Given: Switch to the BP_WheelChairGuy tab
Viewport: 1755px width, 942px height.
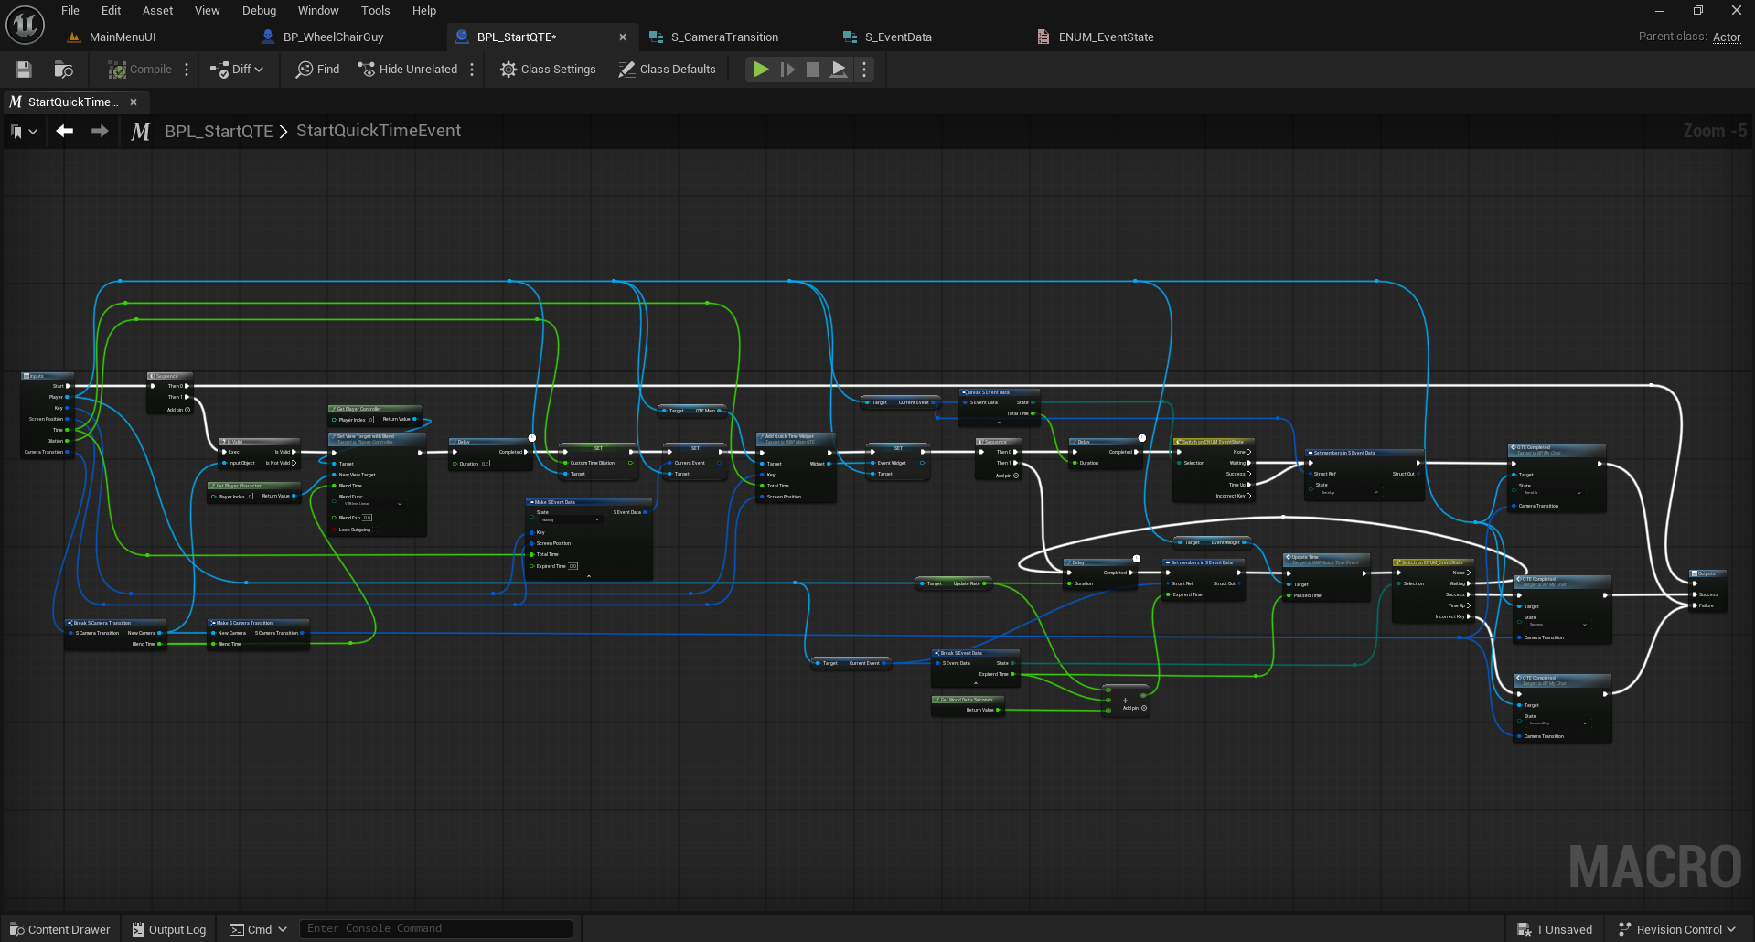Looking at the screenshot, I should click(x=333, y=37).
